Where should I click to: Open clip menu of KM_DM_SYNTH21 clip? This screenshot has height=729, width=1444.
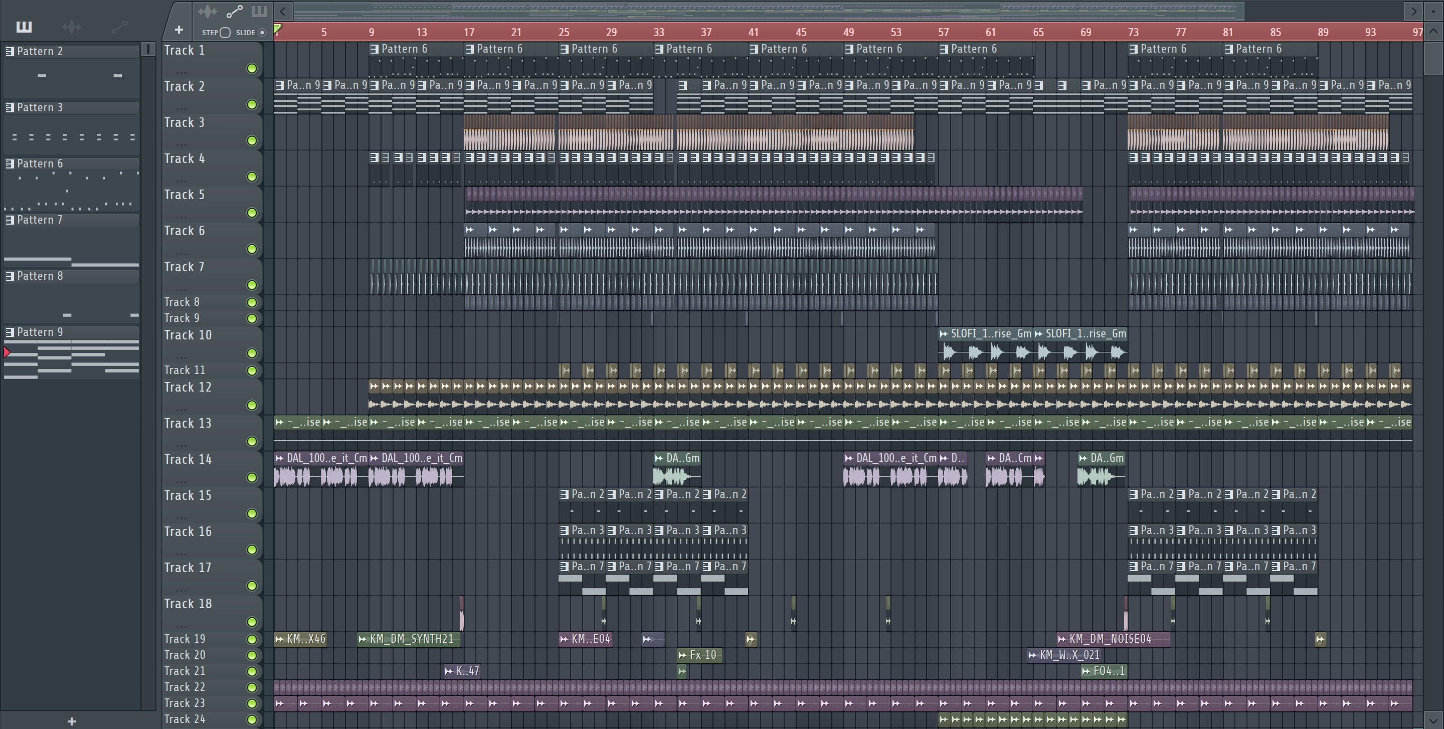[363, 639]
